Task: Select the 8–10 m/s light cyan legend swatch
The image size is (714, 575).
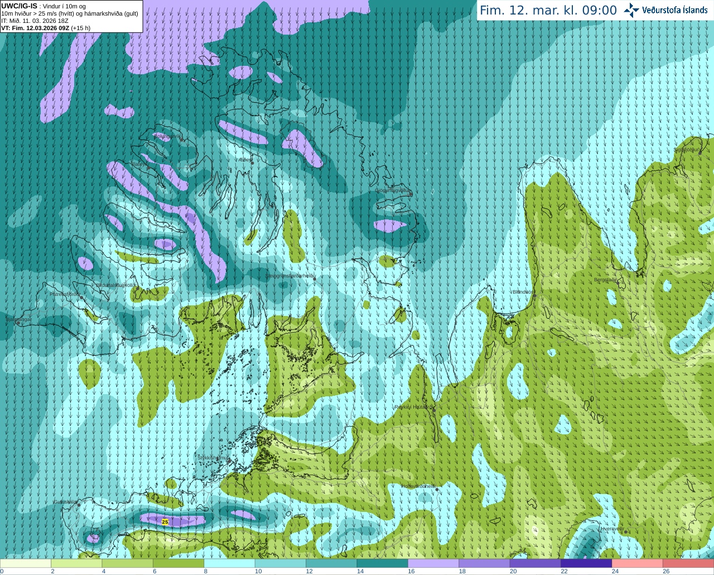Action: tap(230, 563)
